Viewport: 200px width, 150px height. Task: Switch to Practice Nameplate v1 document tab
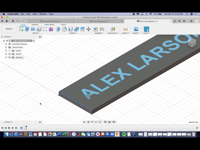click(51, 21)
